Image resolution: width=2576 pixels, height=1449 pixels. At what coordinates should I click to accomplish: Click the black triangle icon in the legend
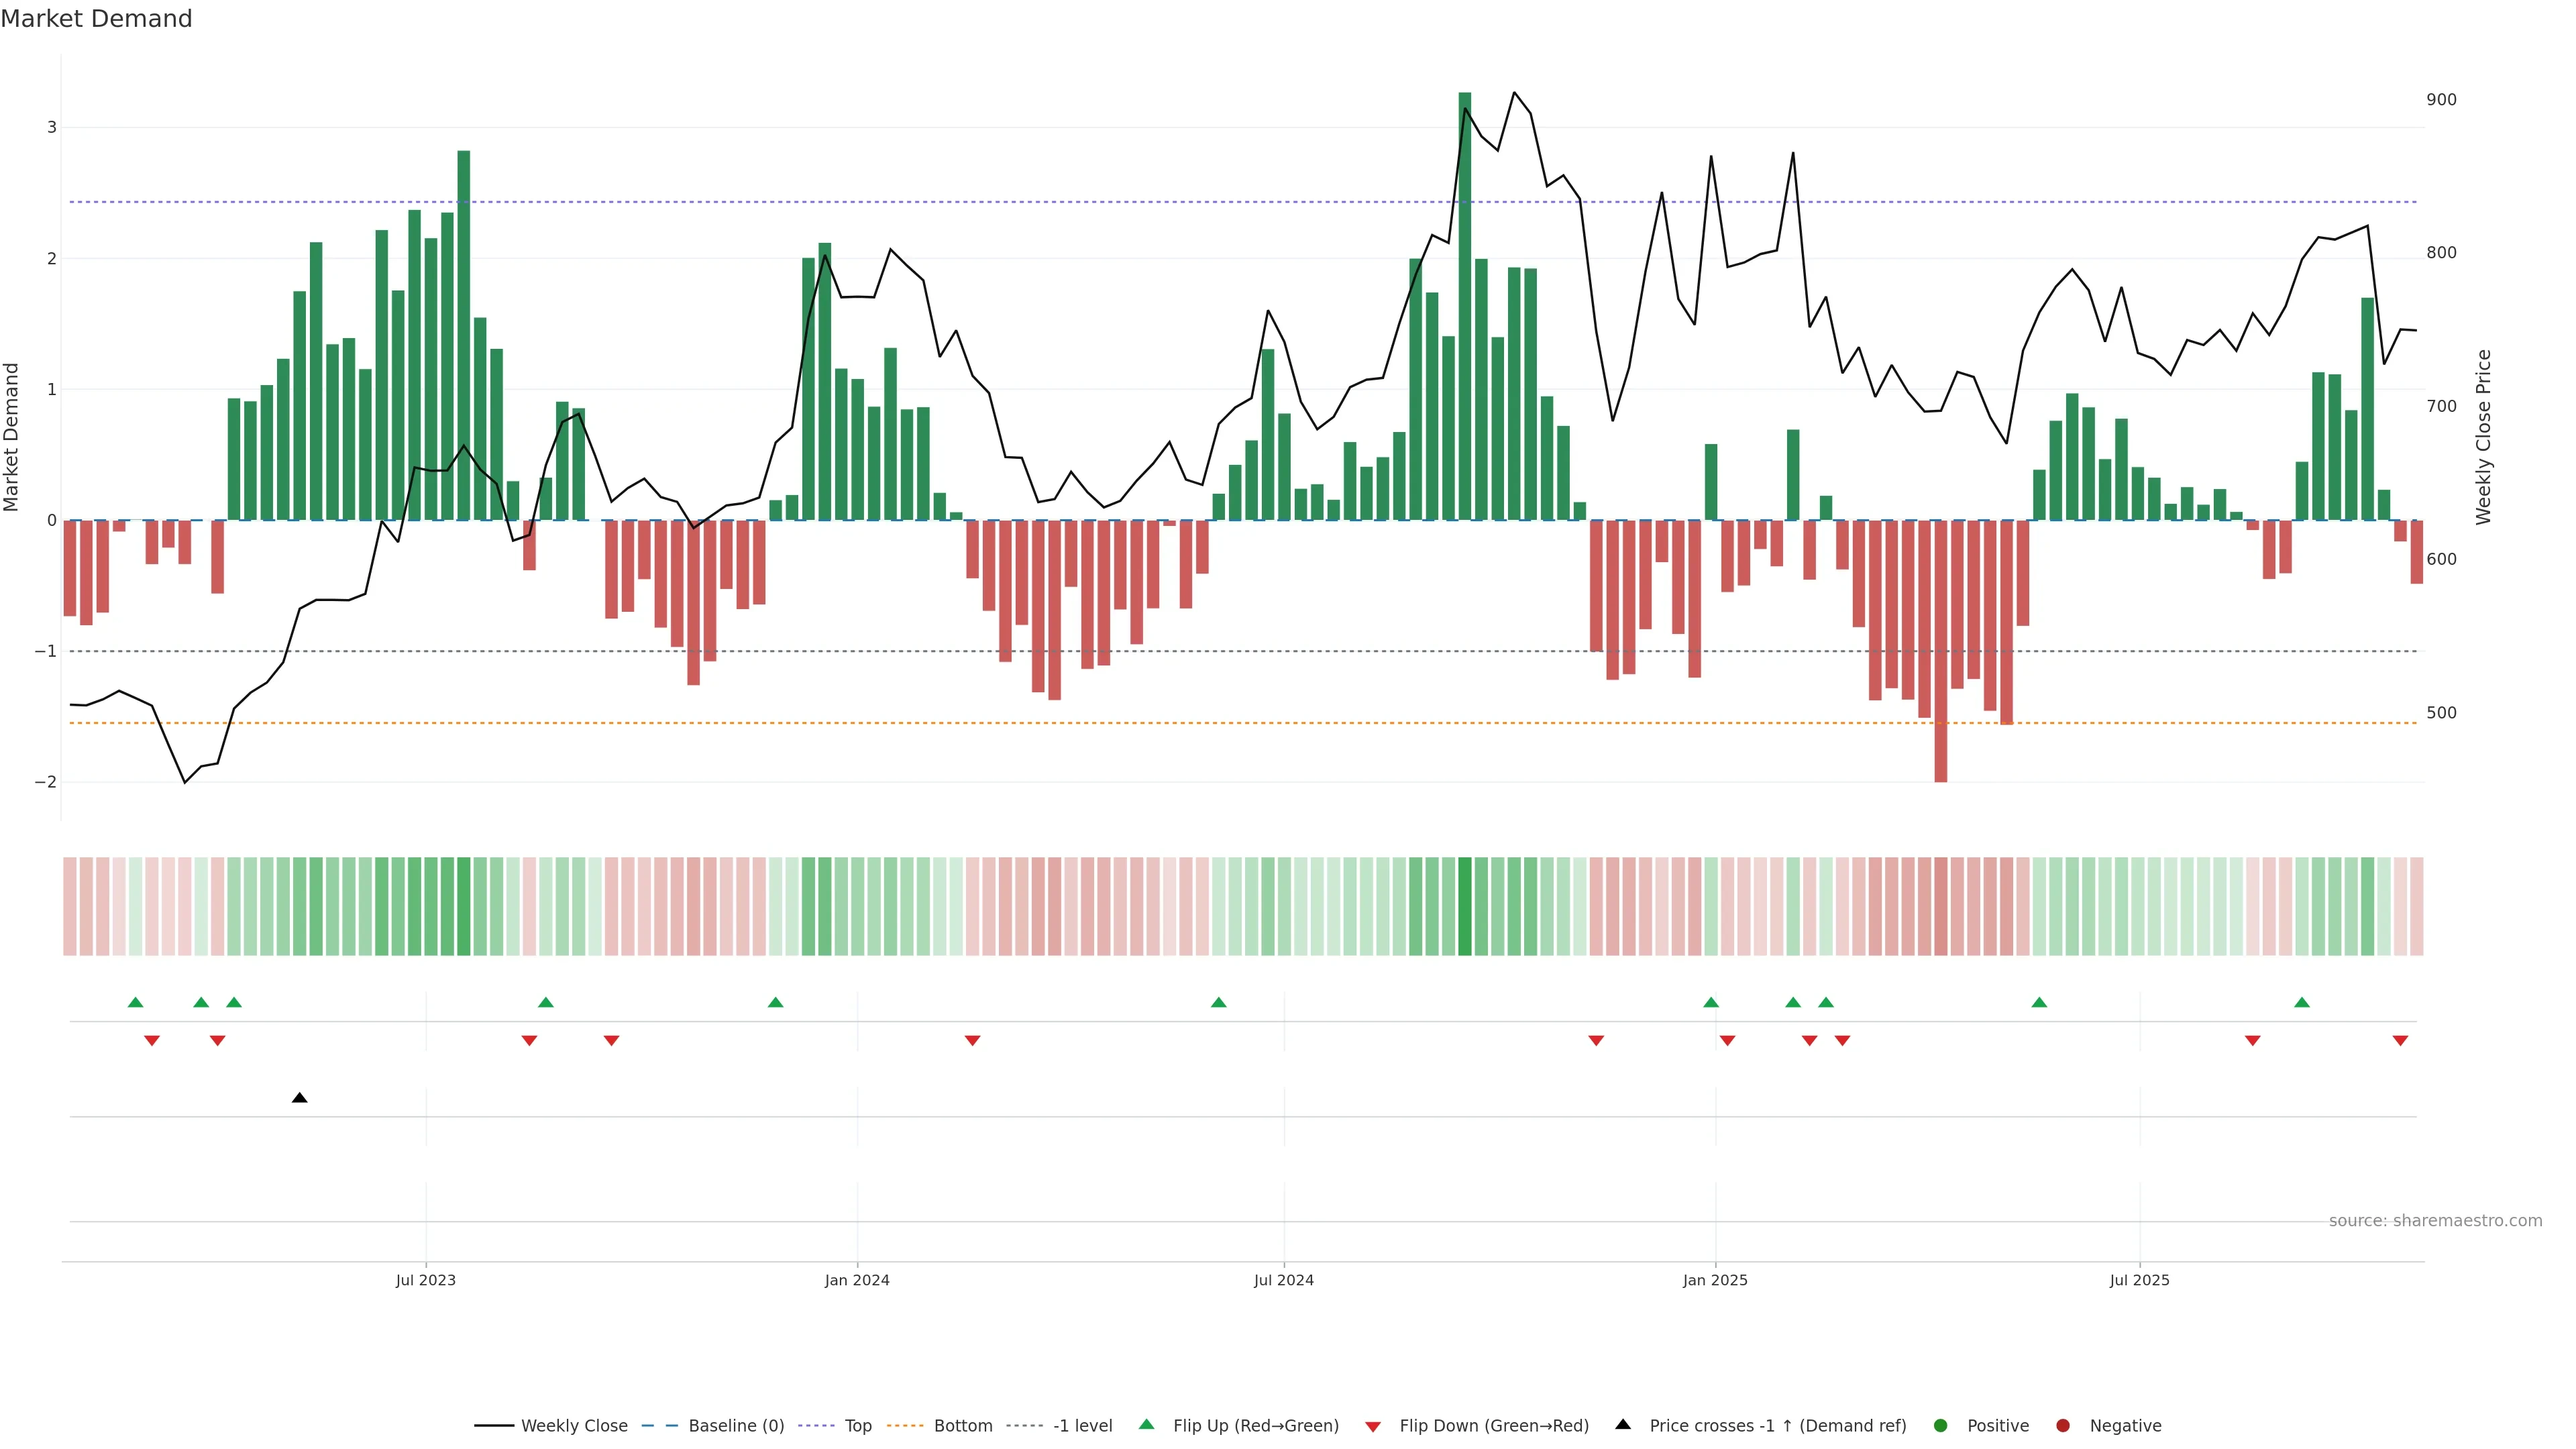pos(1623,1424)
